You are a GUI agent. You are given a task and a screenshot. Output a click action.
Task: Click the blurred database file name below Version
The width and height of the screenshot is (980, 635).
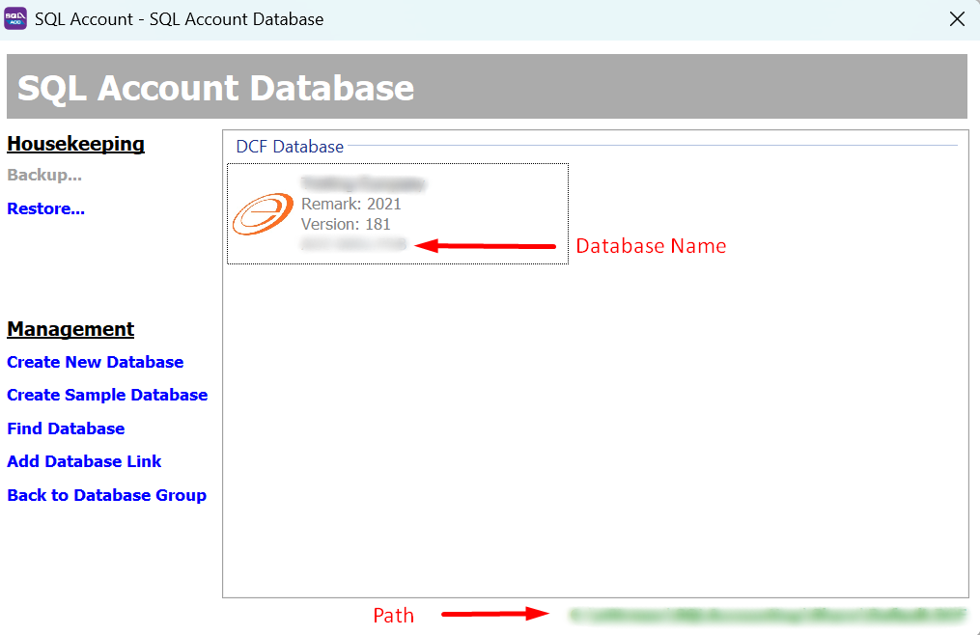coord(353,245)
